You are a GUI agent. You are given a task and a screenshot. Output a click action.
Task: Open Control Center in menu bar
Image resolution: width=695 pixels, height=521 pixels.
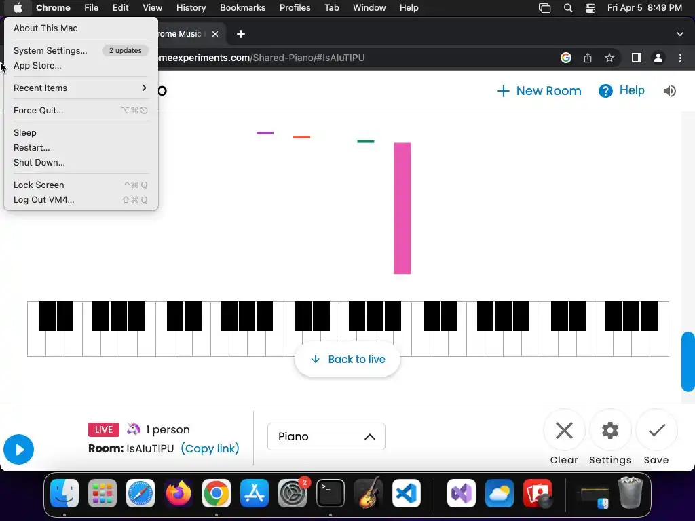590,8
